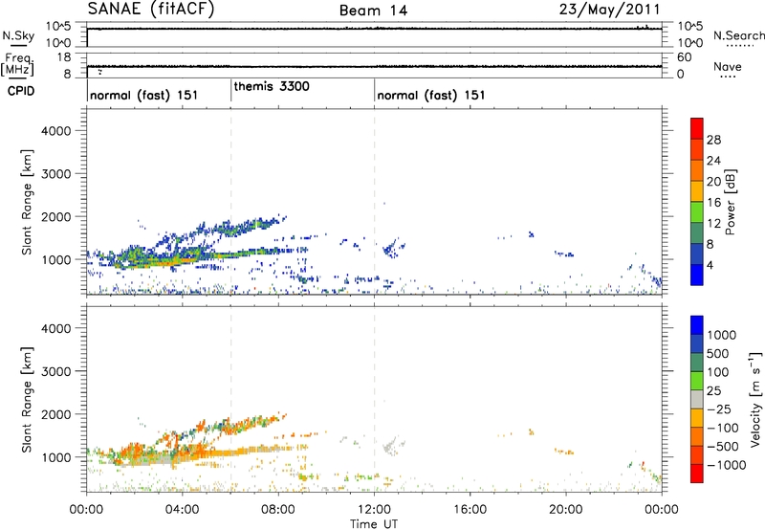Select the Velocity [m s-1] colorbar title
The width and height of the screenshot is (765, 530).
(755, 399)
